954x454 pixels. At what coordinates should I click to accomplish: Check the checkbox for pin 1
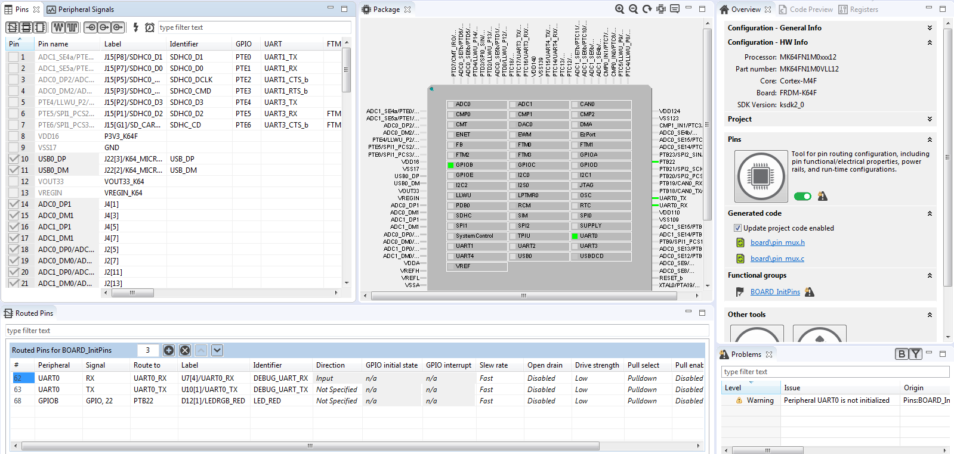[13, 57]
